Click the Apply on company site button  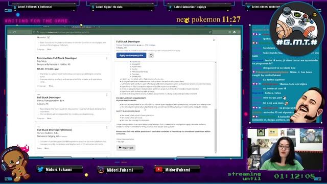tap(131, 55)
